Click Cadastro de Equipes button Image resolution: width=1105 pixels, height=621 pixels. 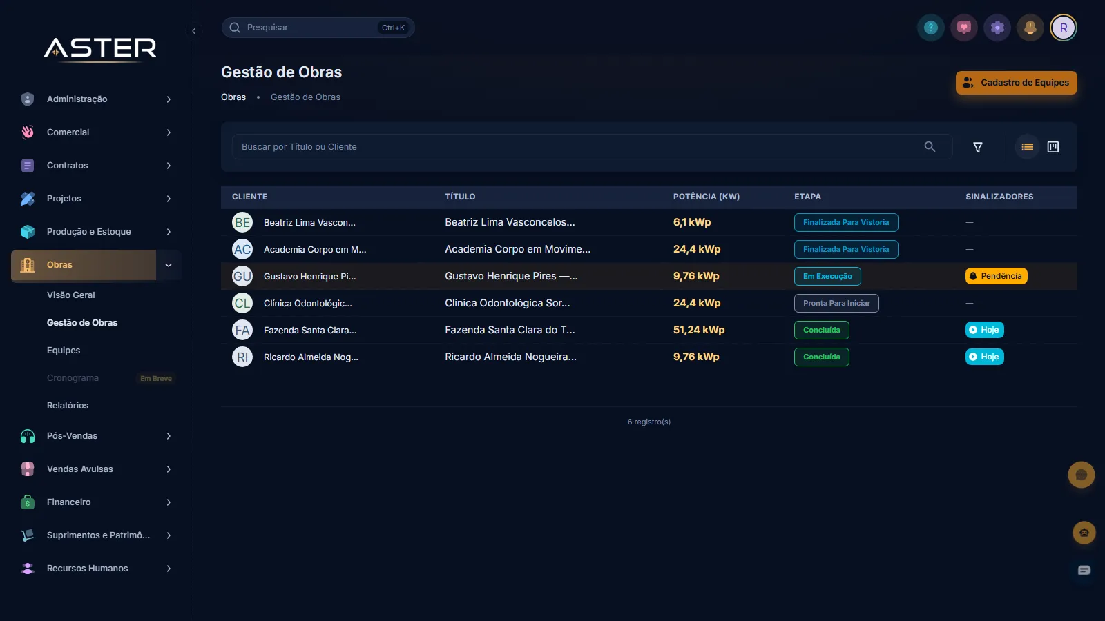click(x=1017, y=83)
